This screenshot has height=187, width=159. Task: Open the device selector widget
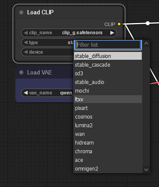coord(47,52)
